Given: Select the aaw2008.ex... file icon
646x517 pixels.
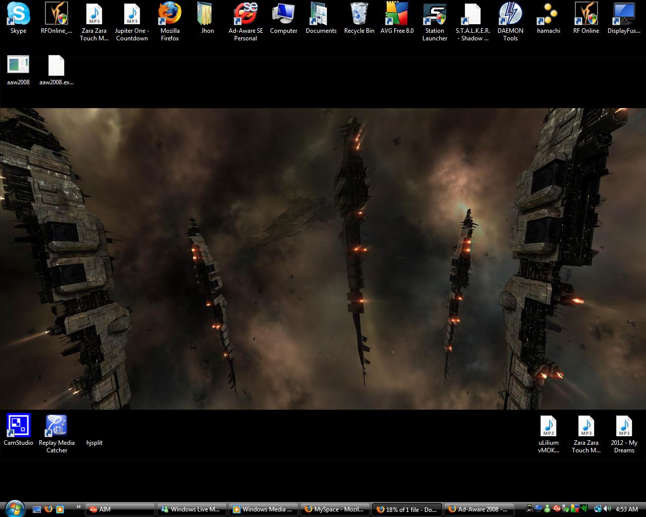Looking at the screenshot, I should (57, 70).
